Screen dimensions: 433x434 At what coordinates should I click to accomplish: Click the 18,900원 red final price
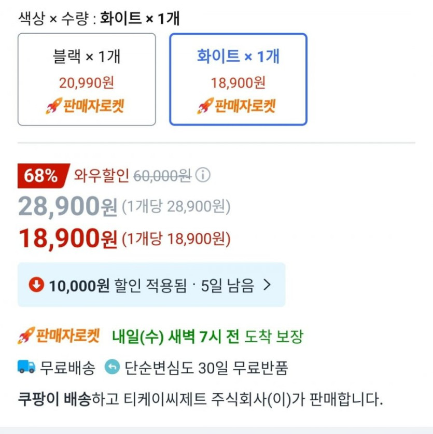(x=68, y=239)
